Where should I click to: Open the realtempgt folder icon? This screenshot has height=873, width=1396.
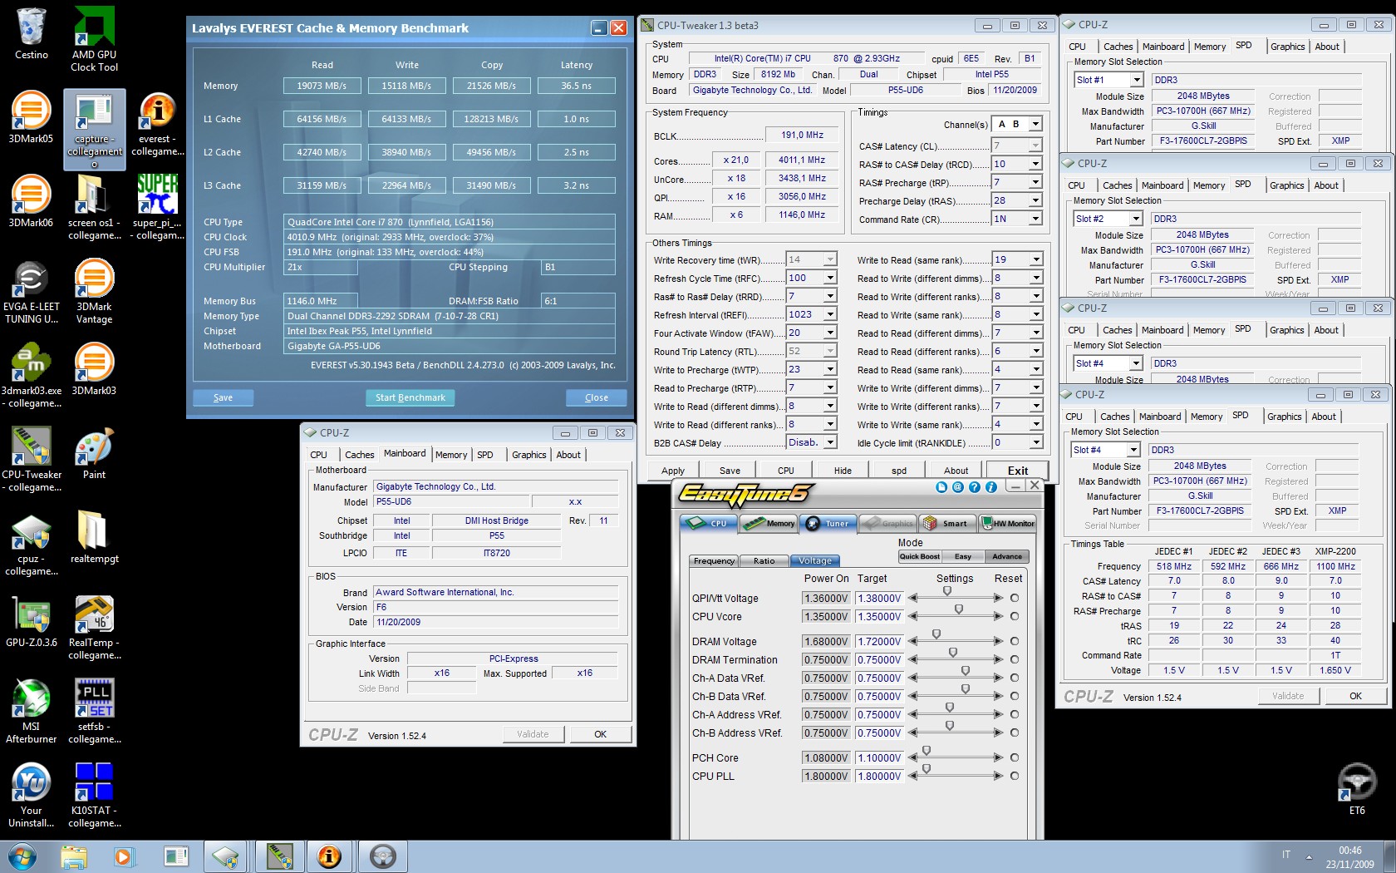click(94, 537)
